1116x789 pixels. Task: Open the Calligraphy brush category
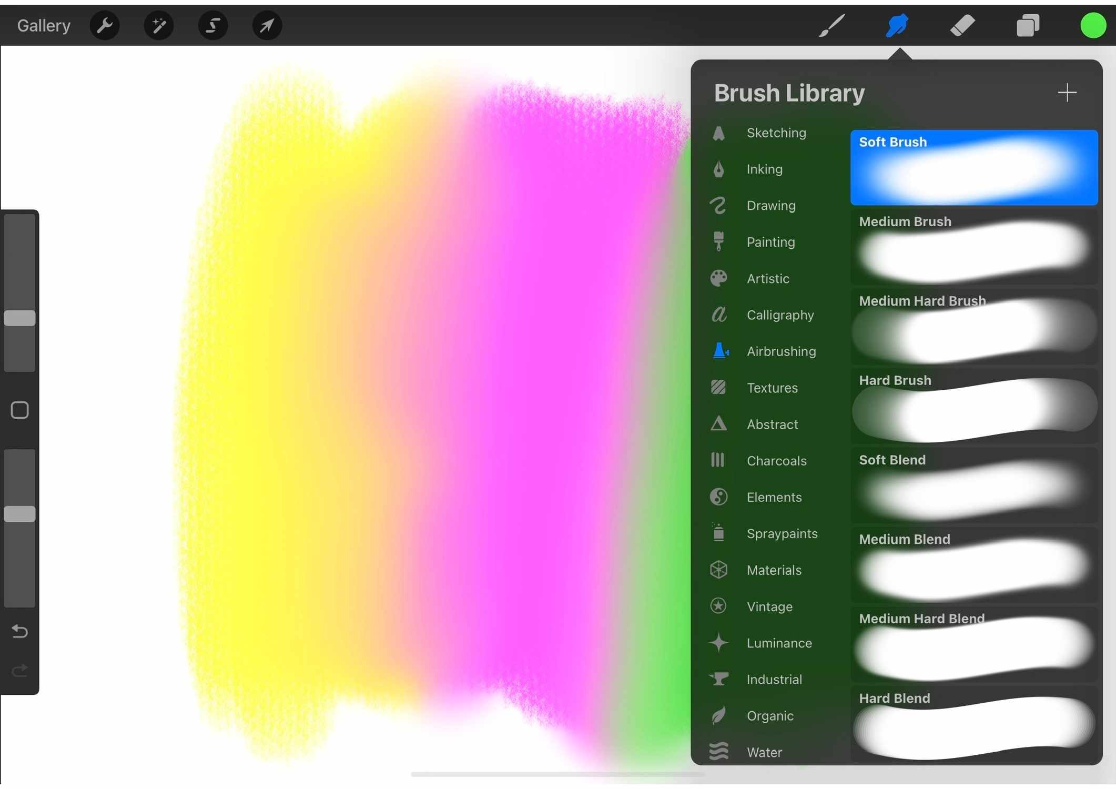tap(780, 315)
